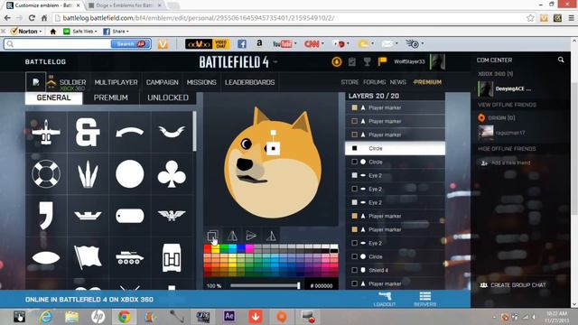Select the waving flag emblem shape
Screen dimensions: 578x325
tap(88, 256)
